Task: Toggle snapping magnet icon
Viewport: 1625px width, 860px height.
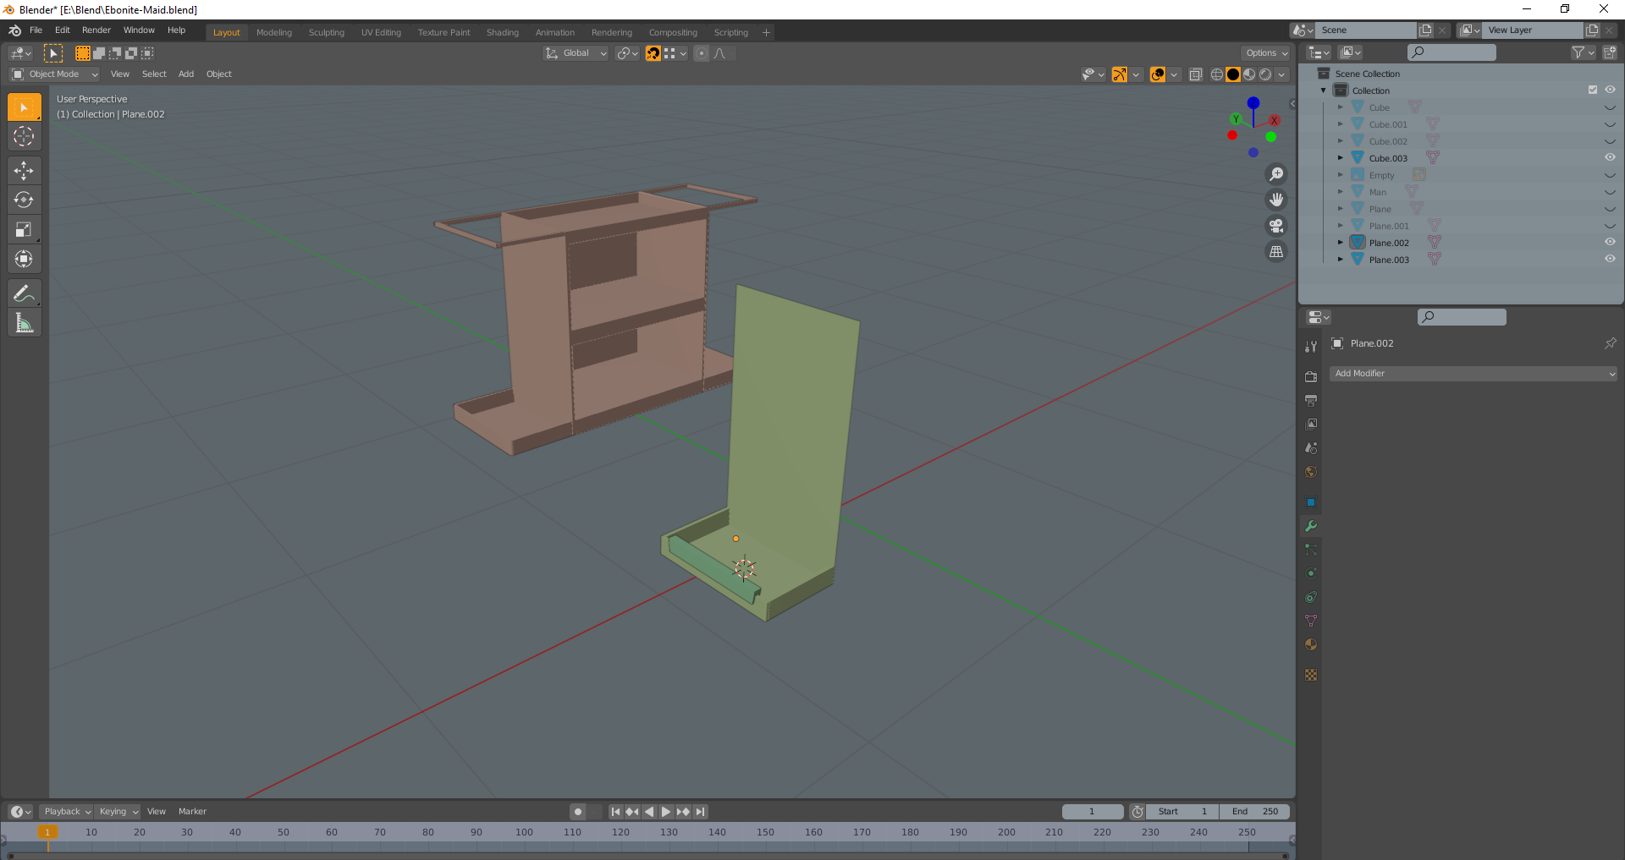Action: pyautogui.click(x=653, y=53)
